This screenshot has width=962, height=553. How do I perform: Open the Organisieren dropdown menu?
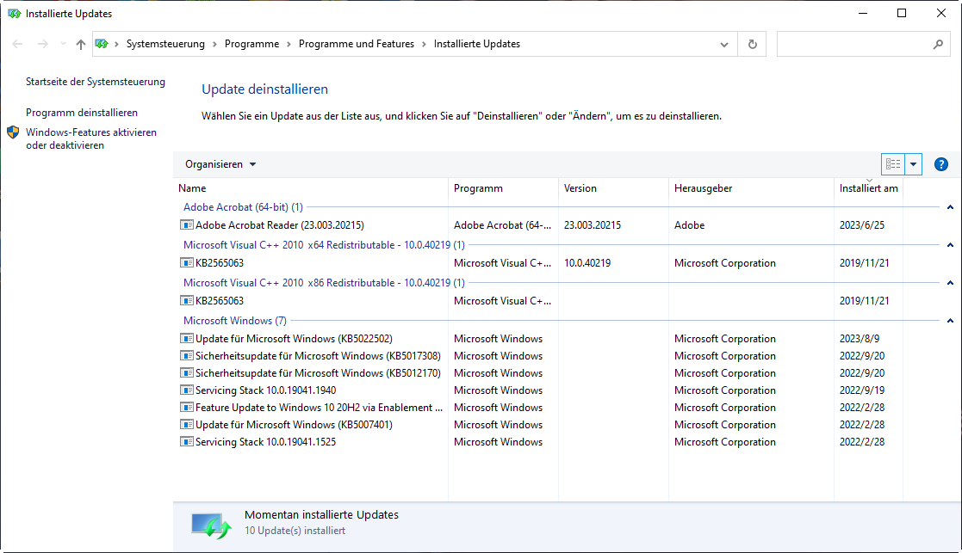click(220, 164)
